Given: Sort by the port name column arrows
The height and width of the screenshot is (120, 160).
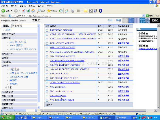Looking at the screenshot, I should [58, 26].
